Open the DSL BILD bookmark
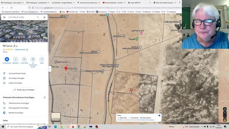Viewport: 229px width, 129px height. (91, 12)
